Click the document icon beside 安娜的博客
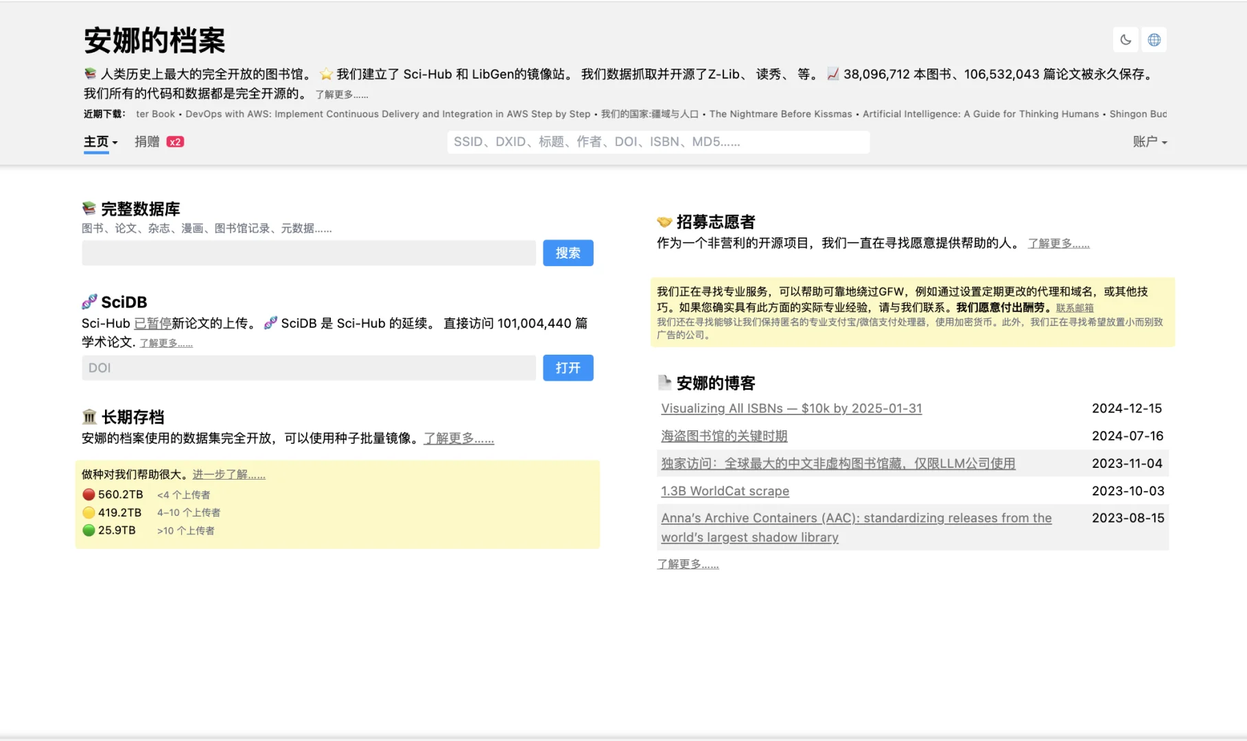 click(x=664, y=383)
